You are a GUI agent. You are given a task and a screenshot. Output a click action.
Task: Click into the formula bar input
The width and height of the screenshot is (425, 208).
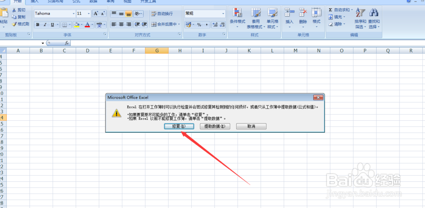[247, 43]
